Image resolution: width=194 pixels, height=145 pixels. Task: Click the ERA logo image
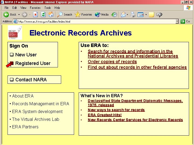(15, 32)
